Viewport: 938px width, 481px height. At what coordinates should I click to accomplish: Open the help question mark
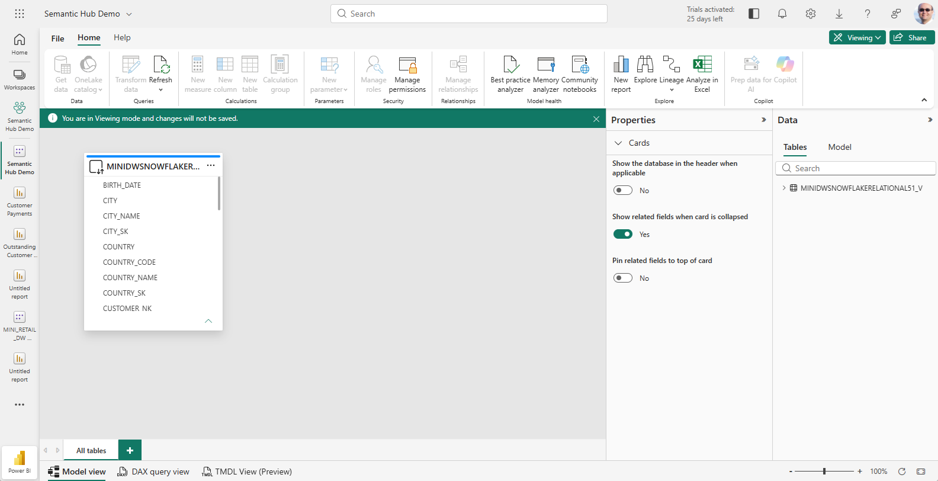[868, 14]
